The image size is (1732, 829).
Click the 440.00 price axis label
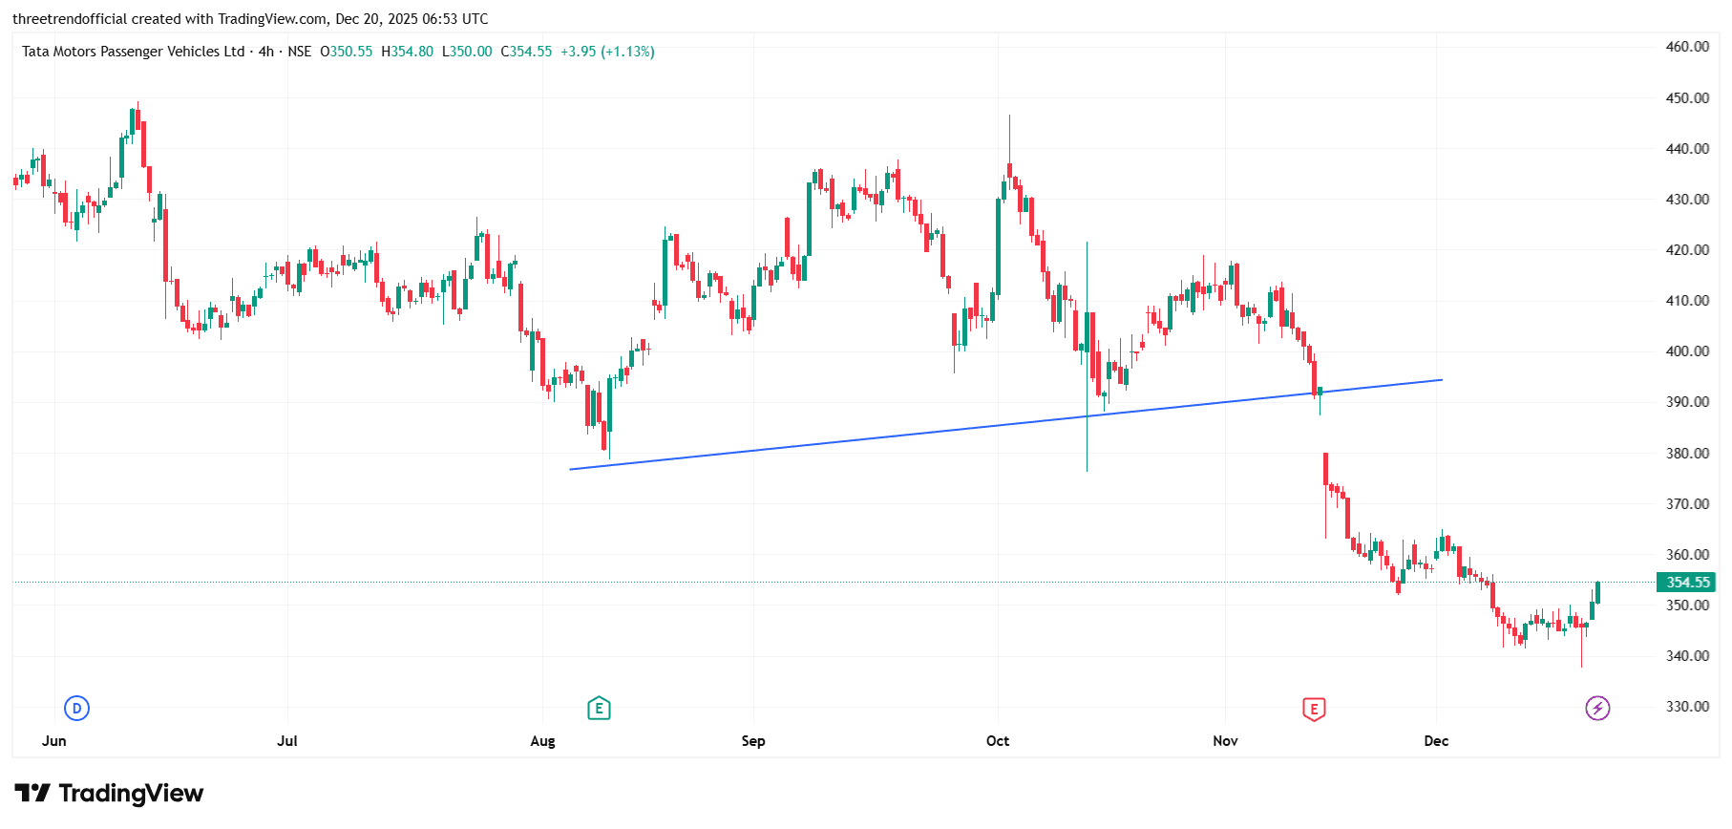(1687, 149)
